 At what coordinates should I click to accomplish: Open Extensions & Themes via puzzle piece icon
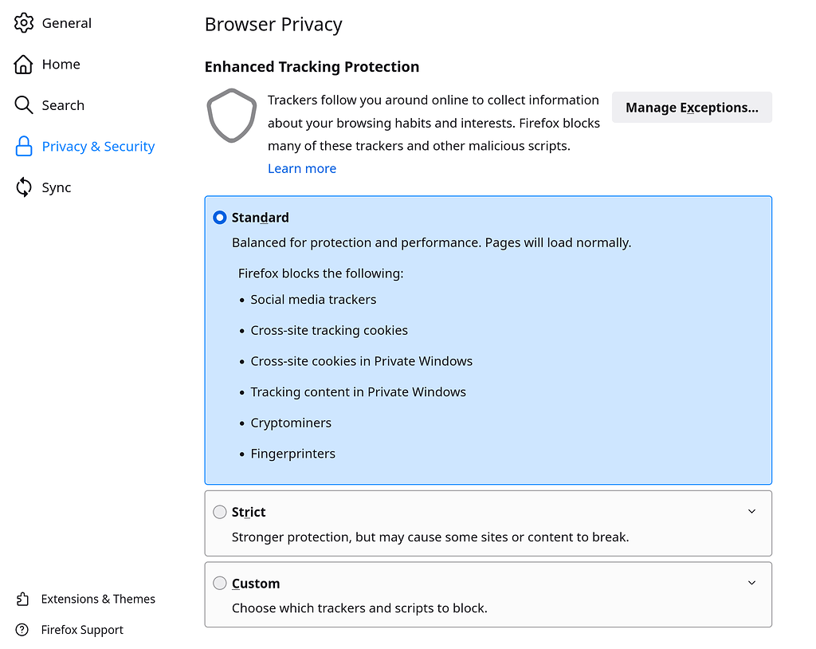[x=24, y=599]
